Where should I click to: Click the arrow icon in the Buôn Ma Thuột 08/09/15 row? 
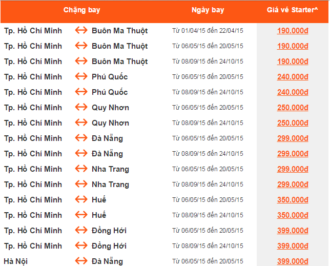pos(81,62)
